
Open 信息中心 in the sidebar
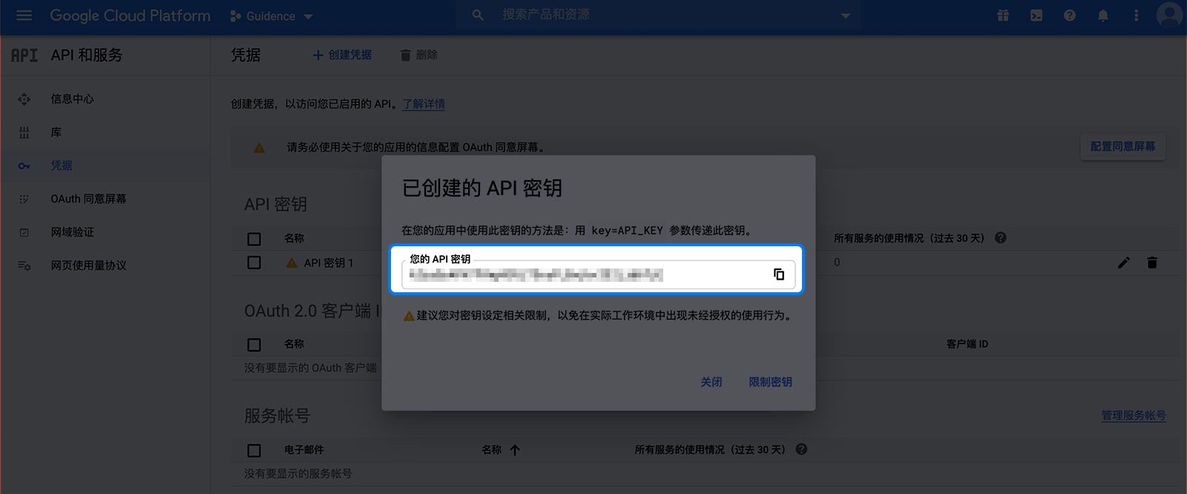tap(72, 99)
